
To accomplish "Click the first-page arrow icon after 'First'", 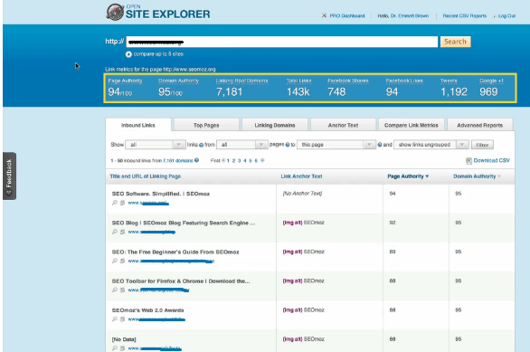I will pyautogui.click(x=223, y=160).
